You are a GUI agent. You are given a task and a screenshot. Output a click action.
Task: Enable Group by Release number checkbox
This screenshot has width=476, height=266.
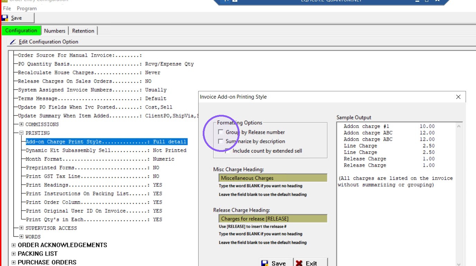pyautogui.click(x=221, y=132)
